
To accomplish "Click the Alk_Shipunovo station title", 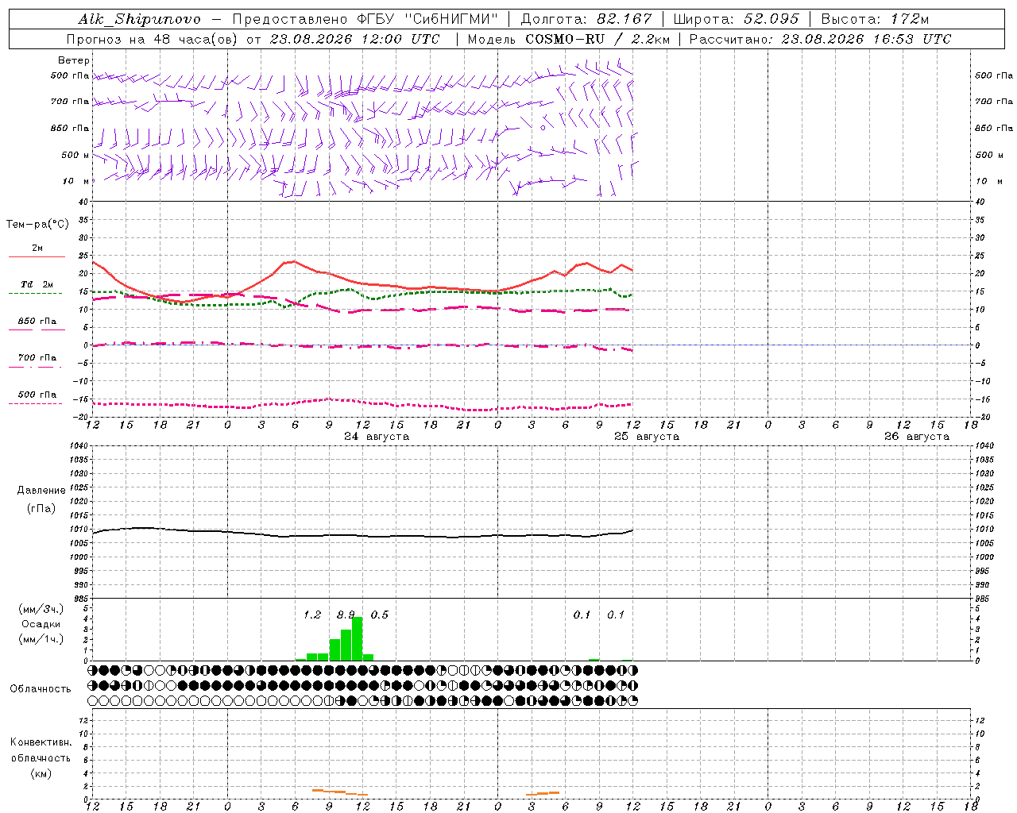I will tap(140, 19).
